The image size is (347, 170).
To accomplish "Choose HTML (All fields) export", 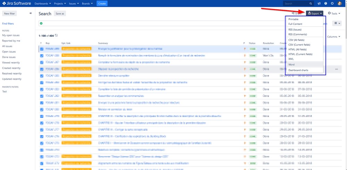I will [305, 50].
